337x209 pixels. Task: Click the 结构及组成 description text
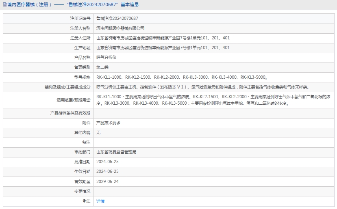pos(202,87)
